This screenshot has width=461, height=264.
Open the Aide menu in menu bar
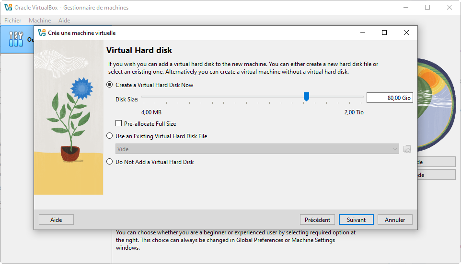point(64,21)
